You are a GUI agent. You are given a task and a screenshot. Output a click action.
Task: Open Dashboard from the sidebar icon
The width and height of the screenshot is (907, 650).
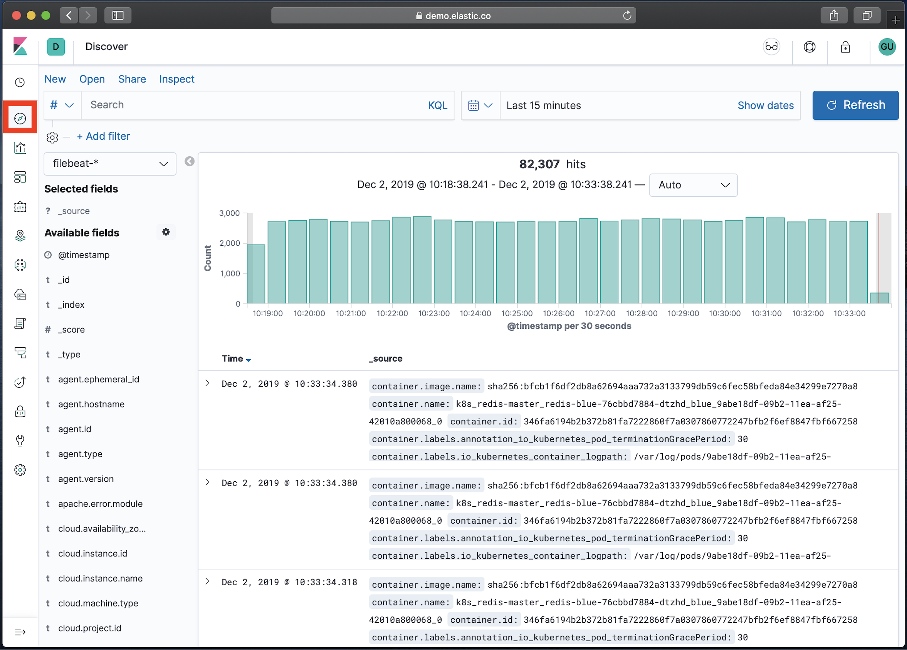coord(20,177)
